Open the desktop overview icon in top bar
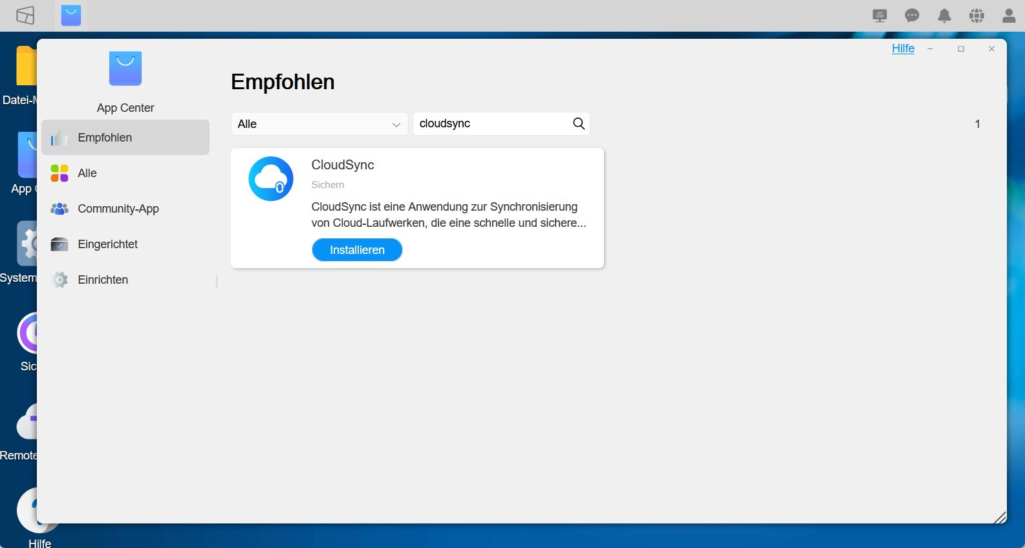This screenshot has height=548, width=1025. 25,16
